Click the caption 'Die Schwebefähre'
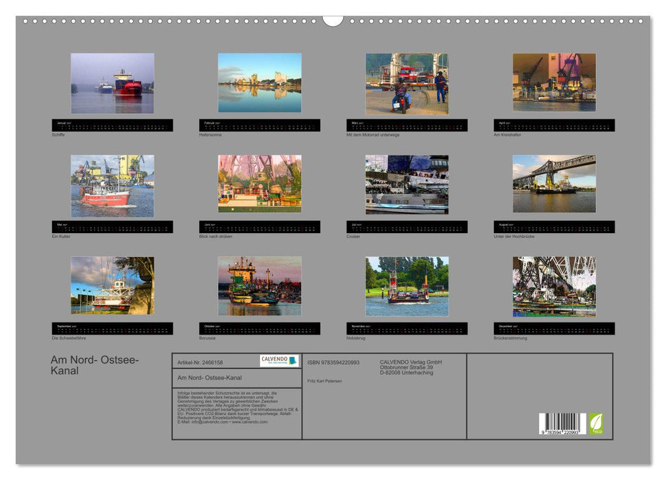The width and height of the screenshot is (666, 480). click(69, 339)
